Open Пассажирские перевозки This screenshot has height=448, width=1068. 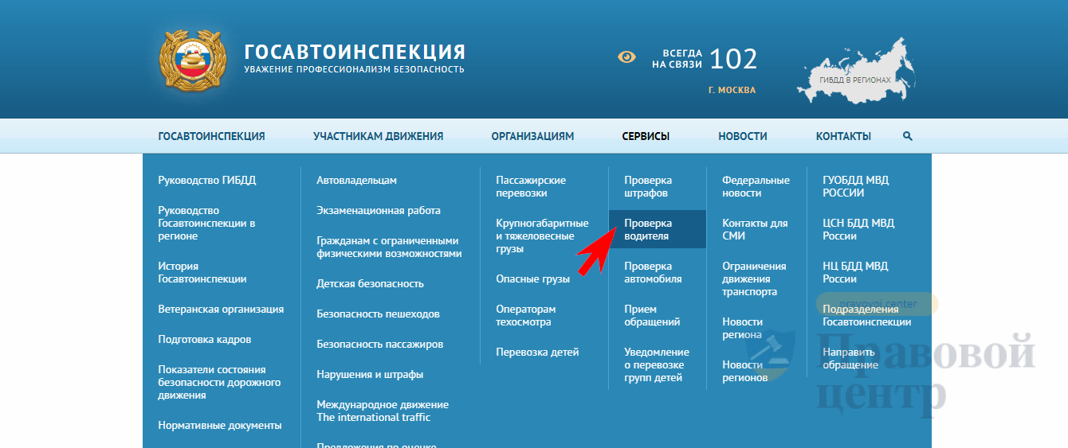pos(531,187)
